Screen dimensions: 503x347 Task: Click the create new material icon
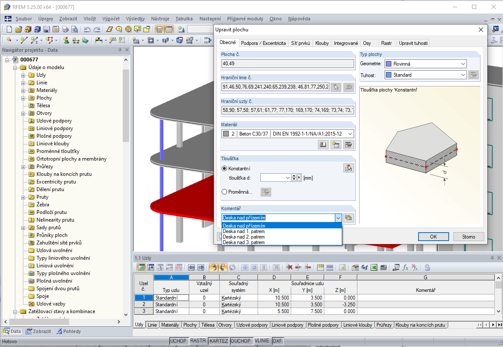click(336, 145)
